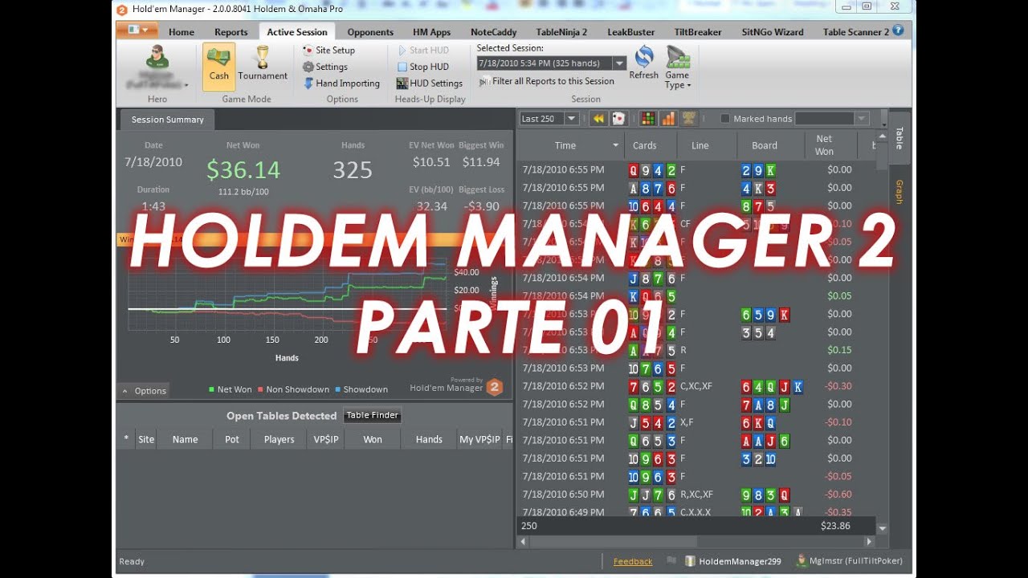Open the SitNGo Wizard tab
1028x578 pixels.
[x=773, y=32]
